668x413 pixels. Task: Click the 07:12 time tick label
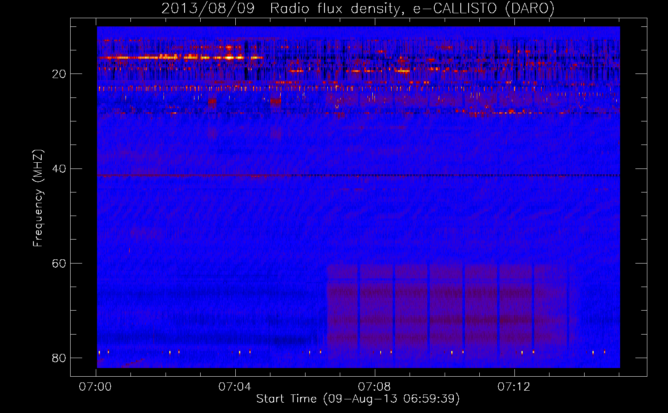point(514,387)
